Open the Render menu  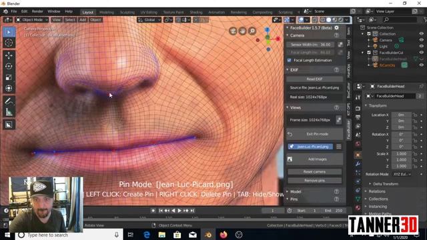pos(37,11)
